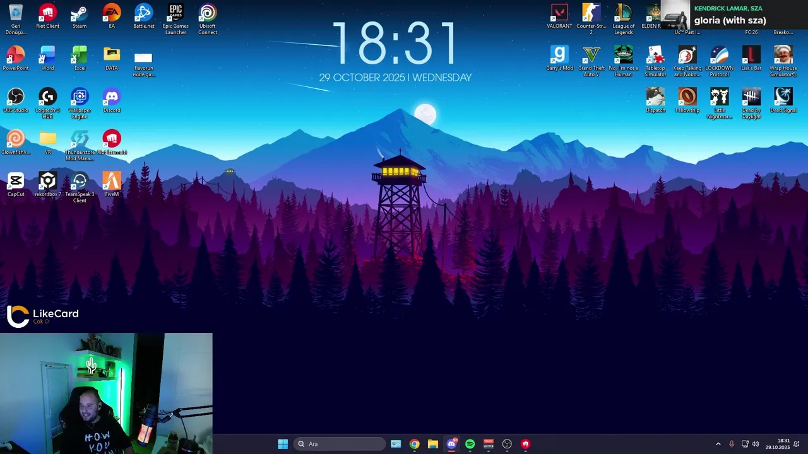
Task: Open Spotify from the taskbar
Action: coord(470,444)
